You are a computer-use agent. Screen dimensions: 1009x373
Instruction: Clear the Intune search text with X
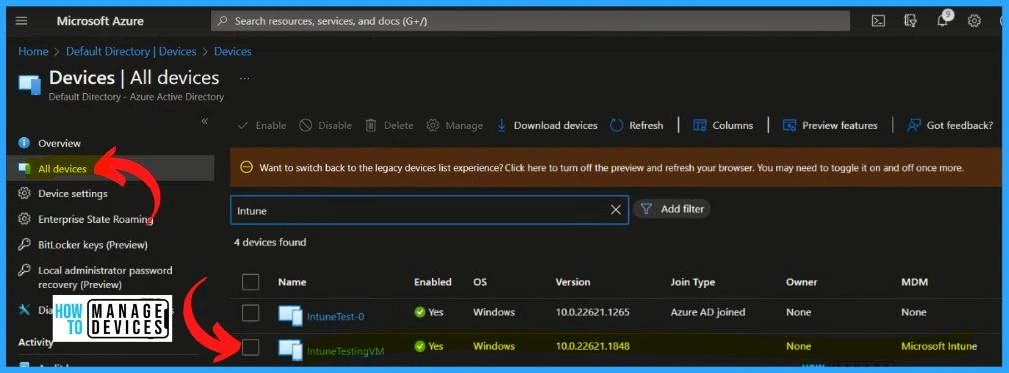click(x=615, y=210)
